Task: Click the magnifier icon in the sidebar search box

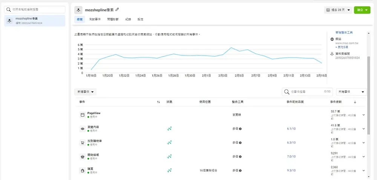Action: (x=9, y=10)
